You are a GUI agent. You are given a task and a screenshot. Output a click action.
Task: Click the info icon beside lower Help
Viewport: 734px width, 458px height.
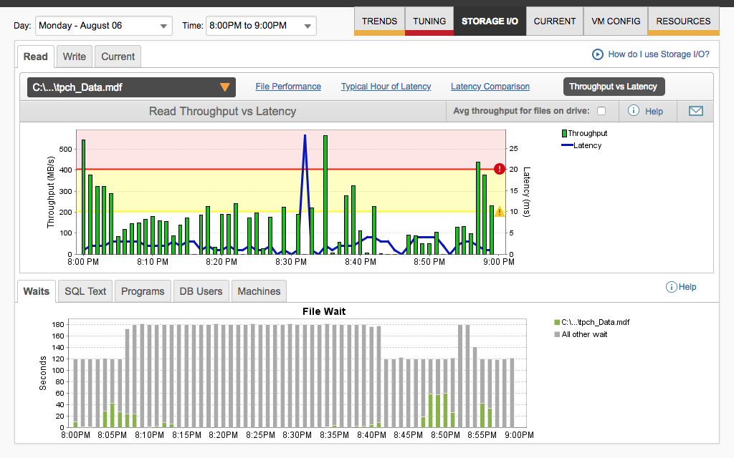pos(671,287)
